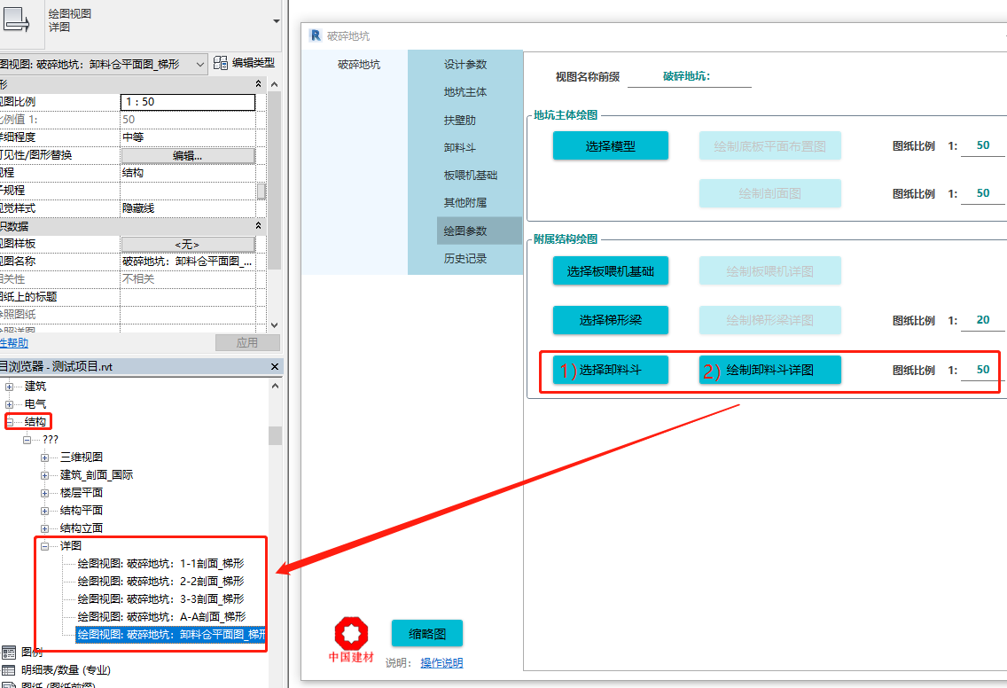
Task: Open the view instance dropdown 卸料仓平面图_梯形
Action: click(x=102, y=64)
